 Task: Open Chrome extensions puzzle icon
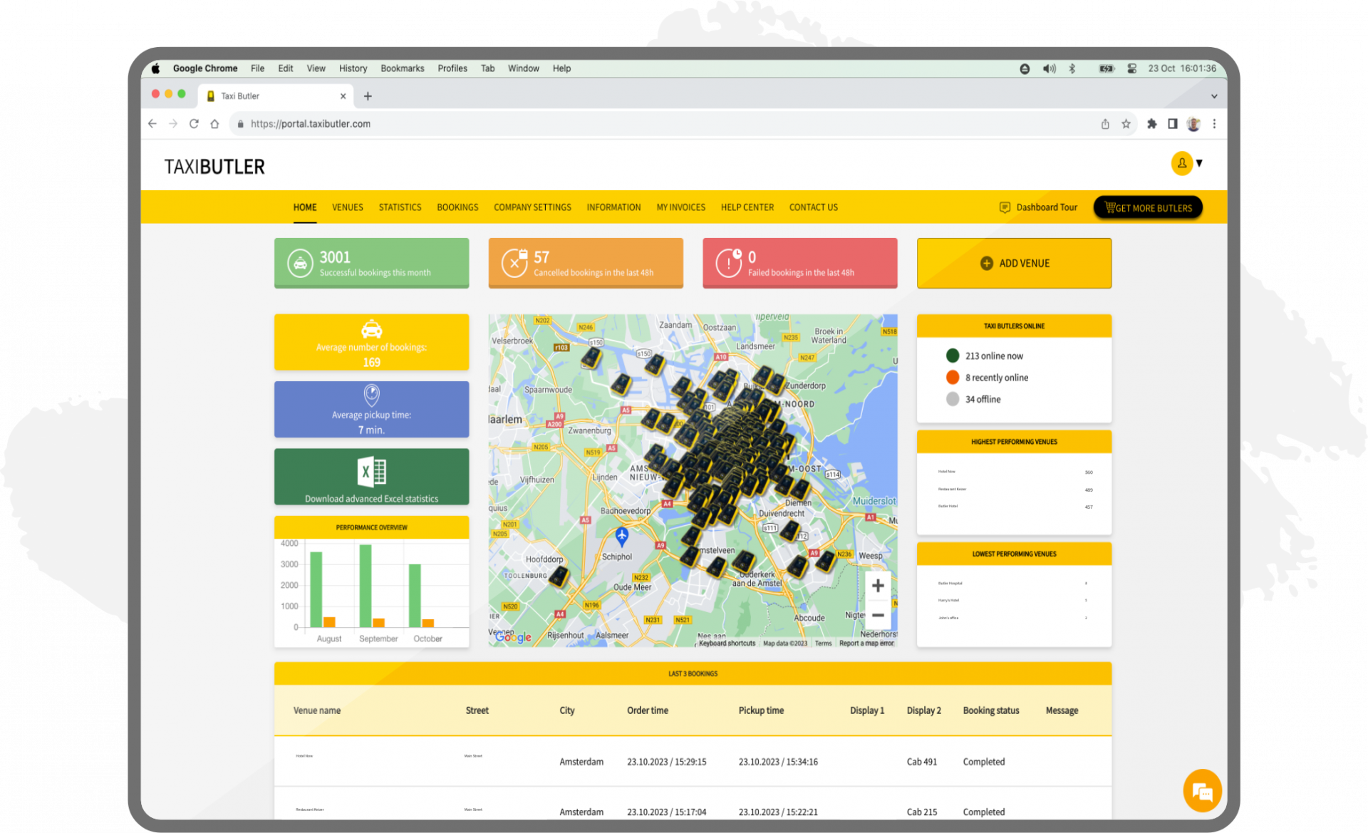click(x=1151, y=124)
